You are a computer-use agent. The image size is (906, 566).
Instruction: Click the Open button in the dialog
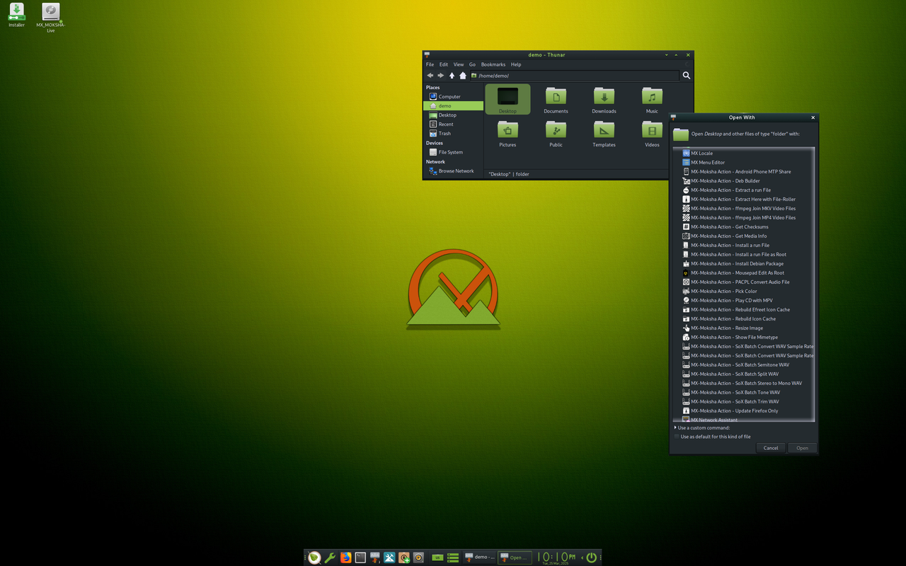coord(802,448)
